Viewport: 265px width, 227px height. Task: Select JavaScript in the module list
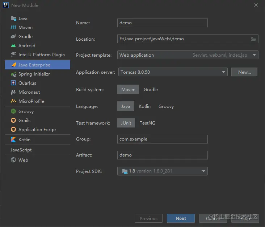click(x=38, y=150)
